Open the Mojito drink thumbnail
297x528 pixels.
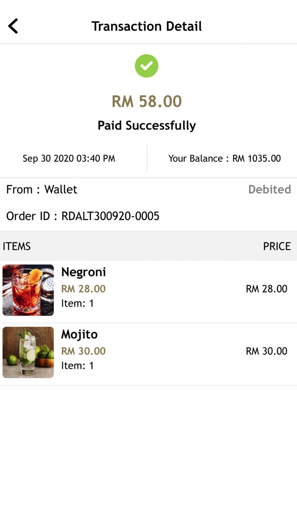pos(28,352)
